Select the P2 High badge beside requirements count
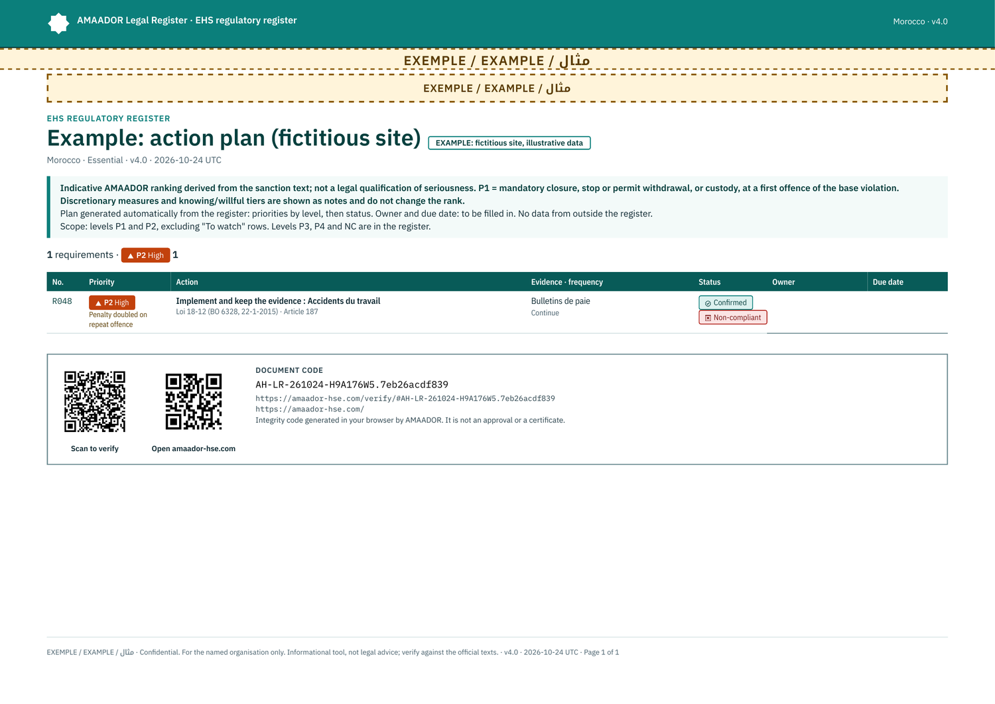The width and height of the screenshot is (995, 704). pyautogui.click(x=145, y=255)
